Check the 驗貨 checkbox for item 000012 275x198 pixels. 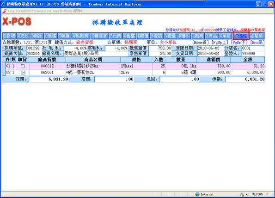tap(23, 66)
